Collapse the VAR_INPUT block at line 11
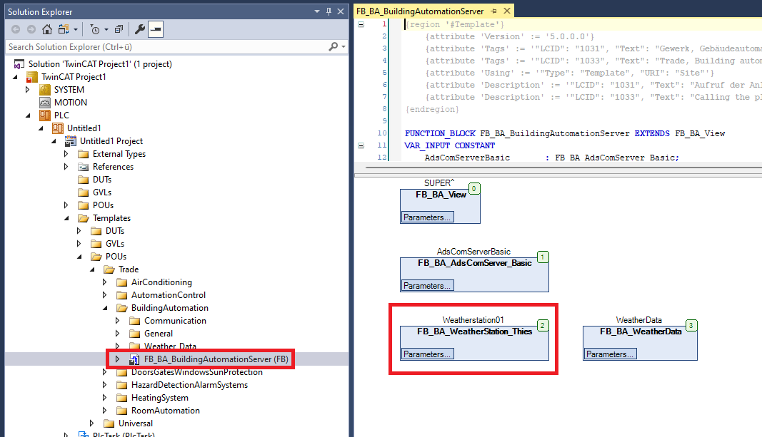Screen dimensions: 762x437 click(361, 145)
